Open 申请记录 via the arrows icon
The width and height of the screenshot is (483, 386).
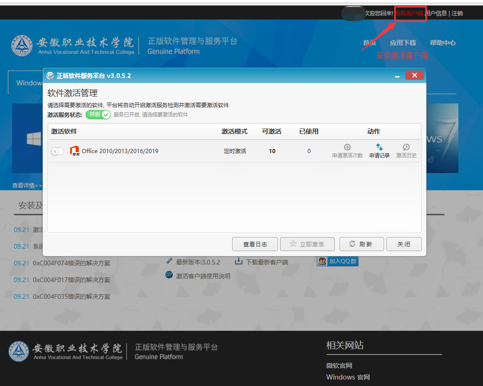click(x=379, y=148)
